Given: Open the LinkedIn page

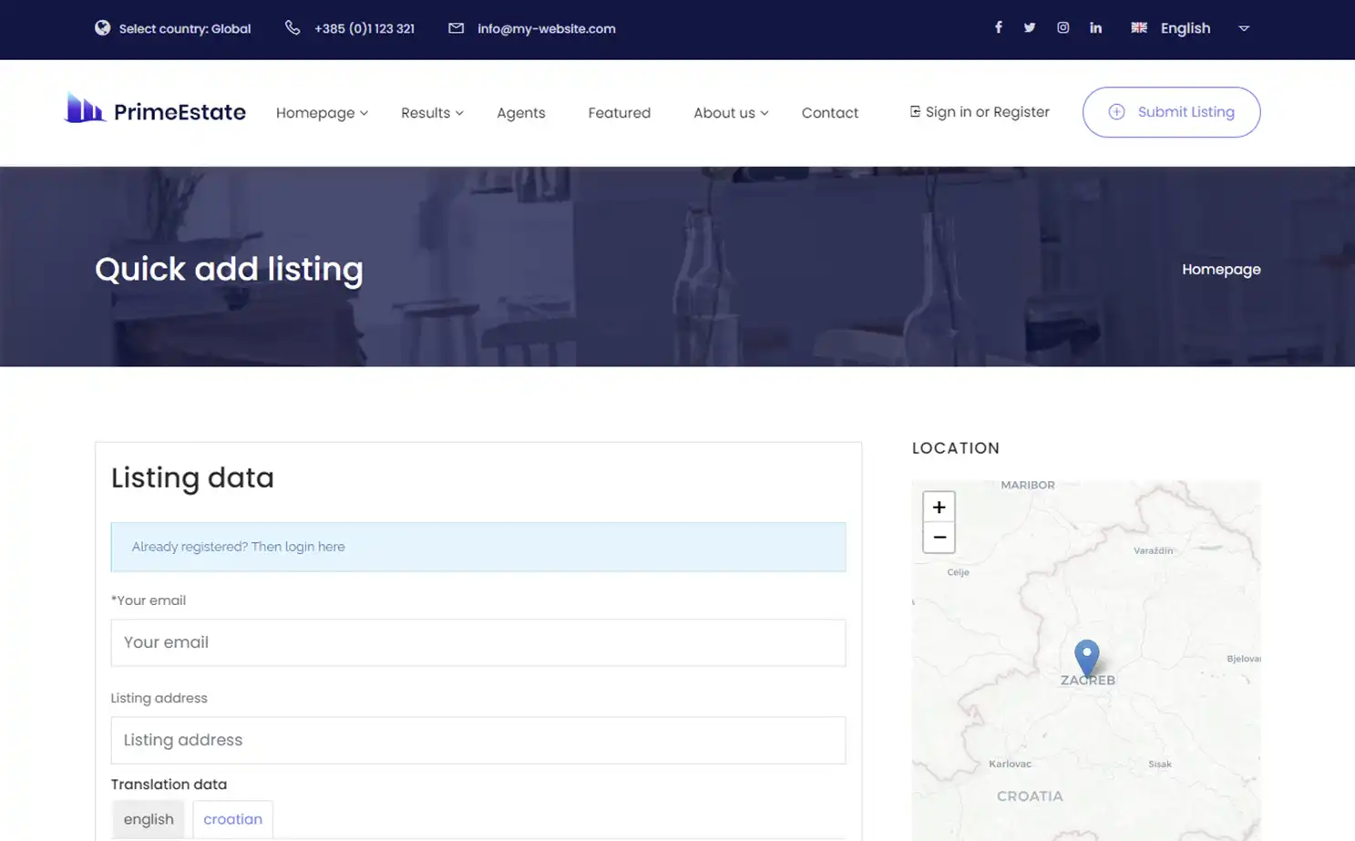Looking at the screenshot, I should pyautogui.click(x=1095, y=27).
